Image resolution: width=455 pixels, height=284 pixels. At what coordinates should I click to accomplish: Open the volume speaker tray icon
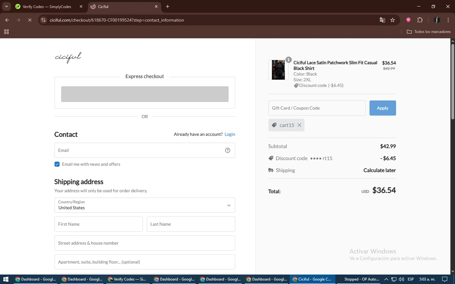(x=401, y=279)
